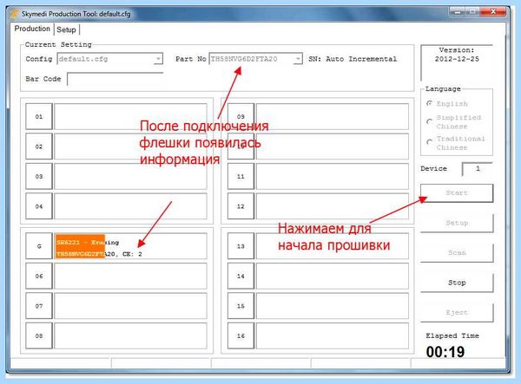
Task: Minimize the Skymedi Production Tool window
Action: (458, 12)
